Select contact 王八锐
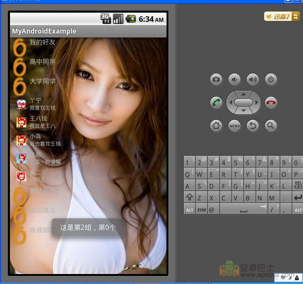 tap(88, 122)
